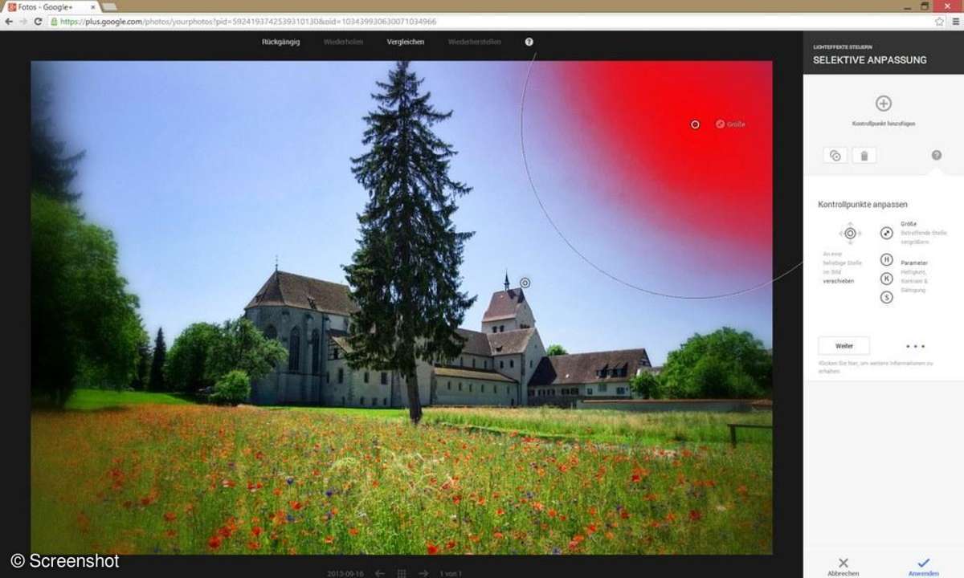Select the active control point in the red area

pyautogui.click(x=695, y=124)
